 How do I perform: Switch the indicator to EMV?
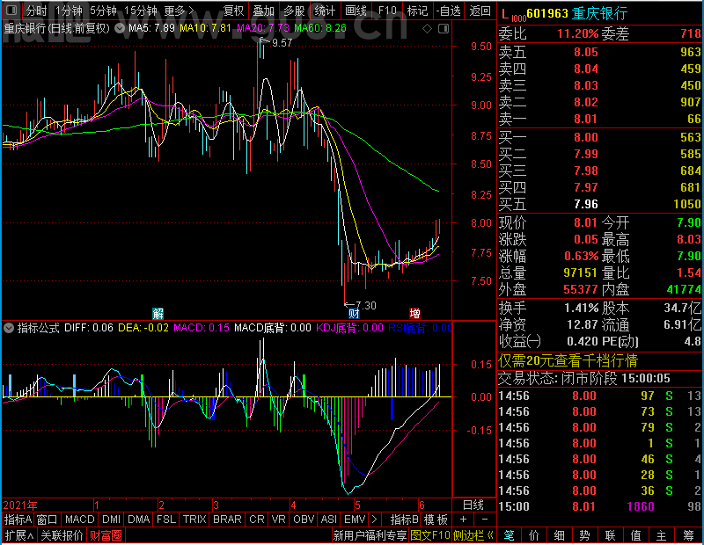click(355, 520)
